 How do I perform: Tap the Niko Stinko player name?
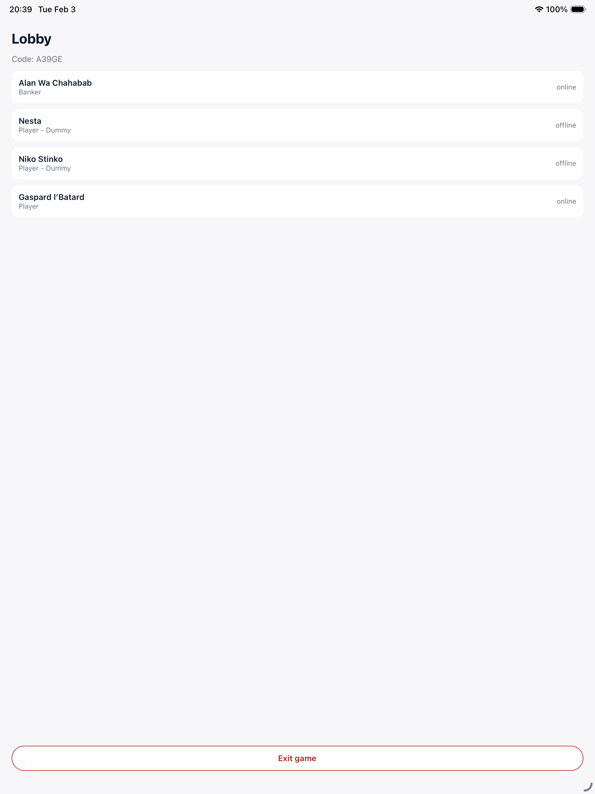point(41,159)
